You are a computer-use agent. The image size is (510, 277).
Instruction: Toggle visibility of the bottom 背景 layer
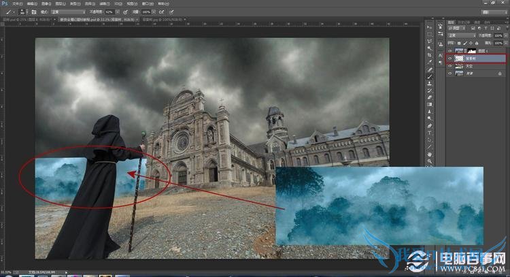pyautogui.click(x=449, y=74)
